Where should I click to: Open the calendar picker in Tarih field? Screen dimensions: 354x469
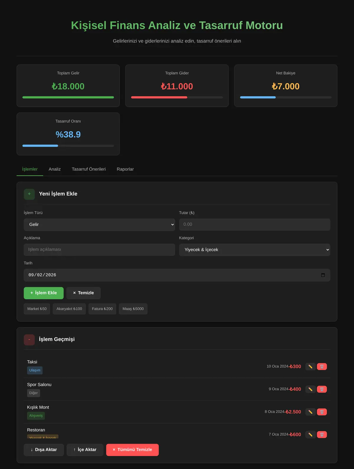[x=323, y=275]
